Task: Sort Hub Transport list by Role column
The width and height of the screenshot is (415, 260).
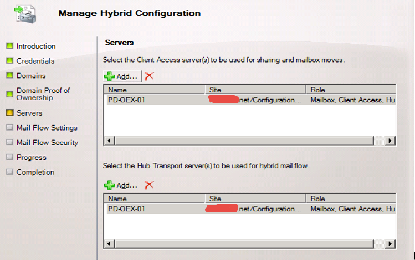Action: click(x=351, y=199)
